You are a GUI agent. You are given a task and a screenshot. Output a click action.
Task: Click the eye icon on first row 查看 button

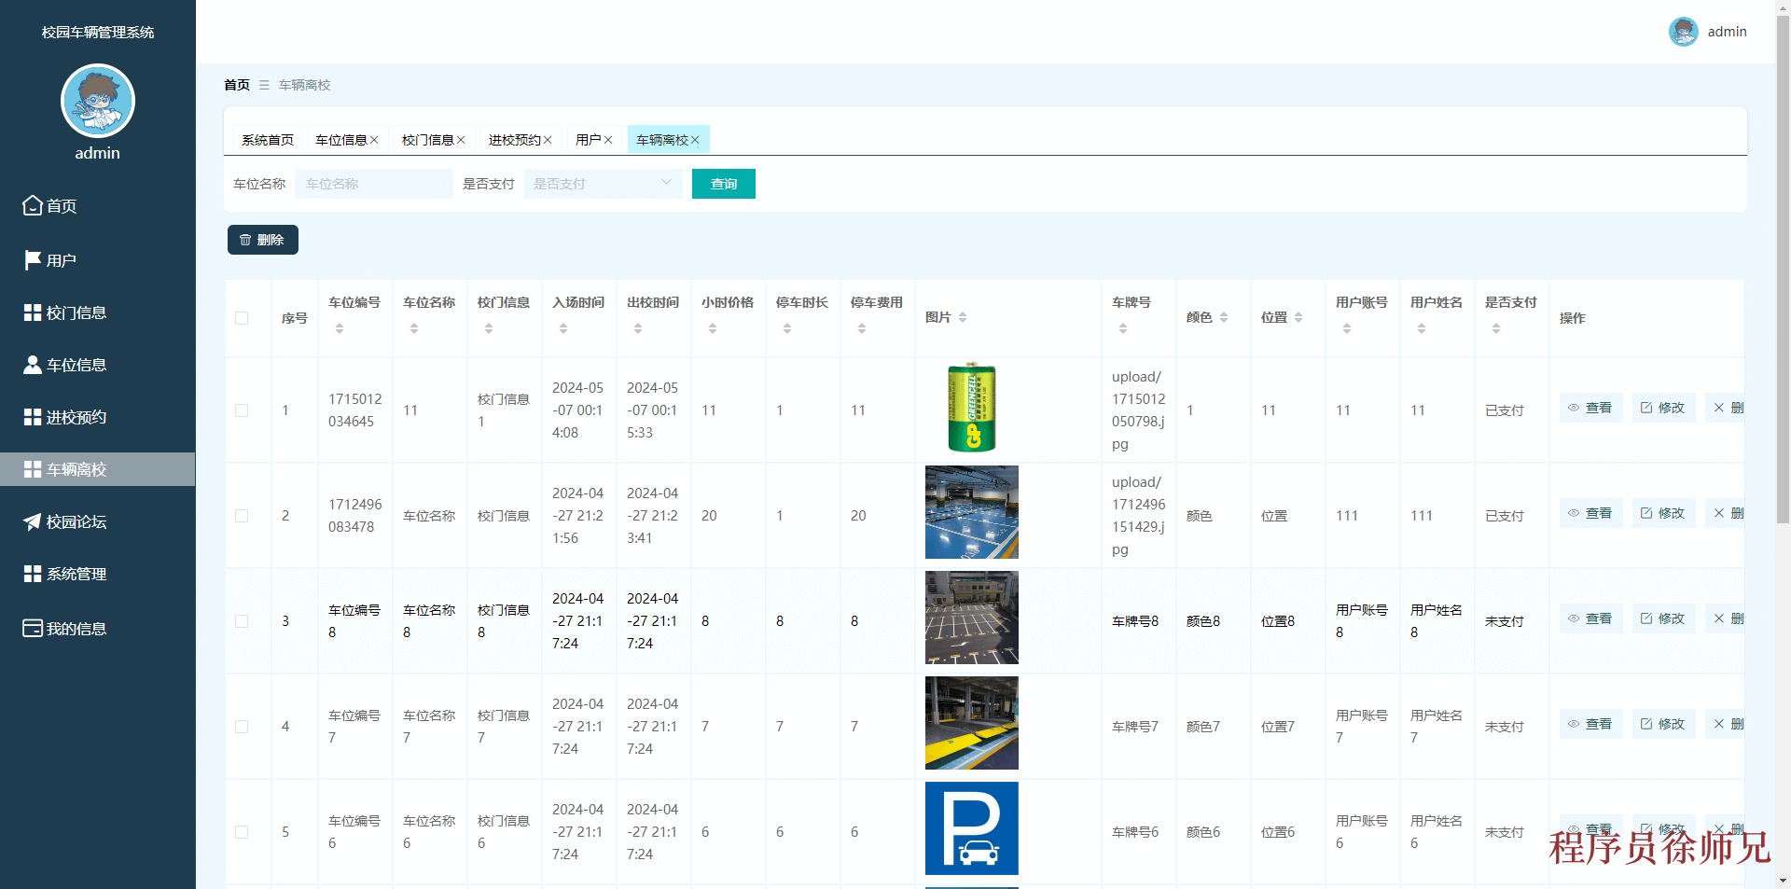[x=1573, y=408]
